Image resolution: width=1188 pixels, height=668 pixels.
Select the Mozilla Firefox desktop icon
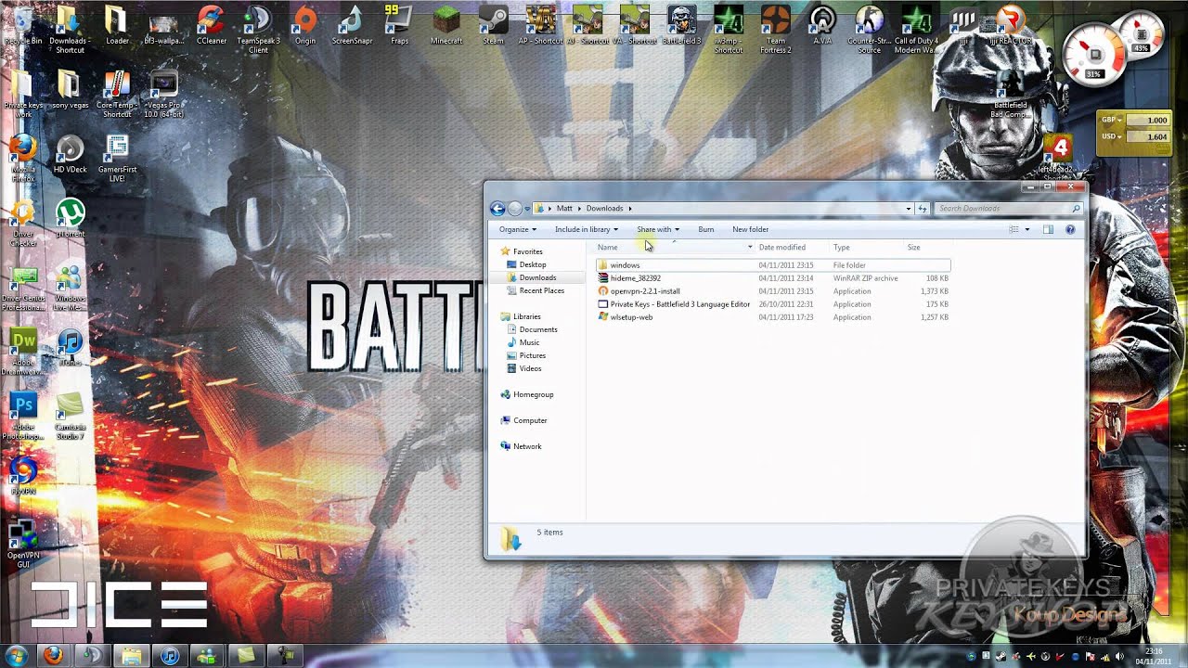[23, 158]
